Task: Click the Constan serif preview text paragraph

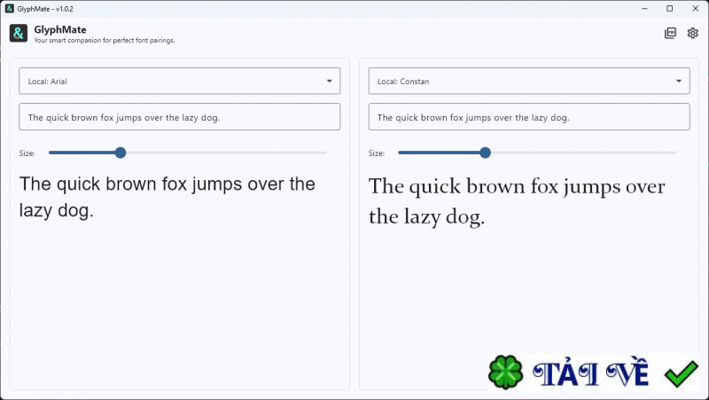Action: 517,201
